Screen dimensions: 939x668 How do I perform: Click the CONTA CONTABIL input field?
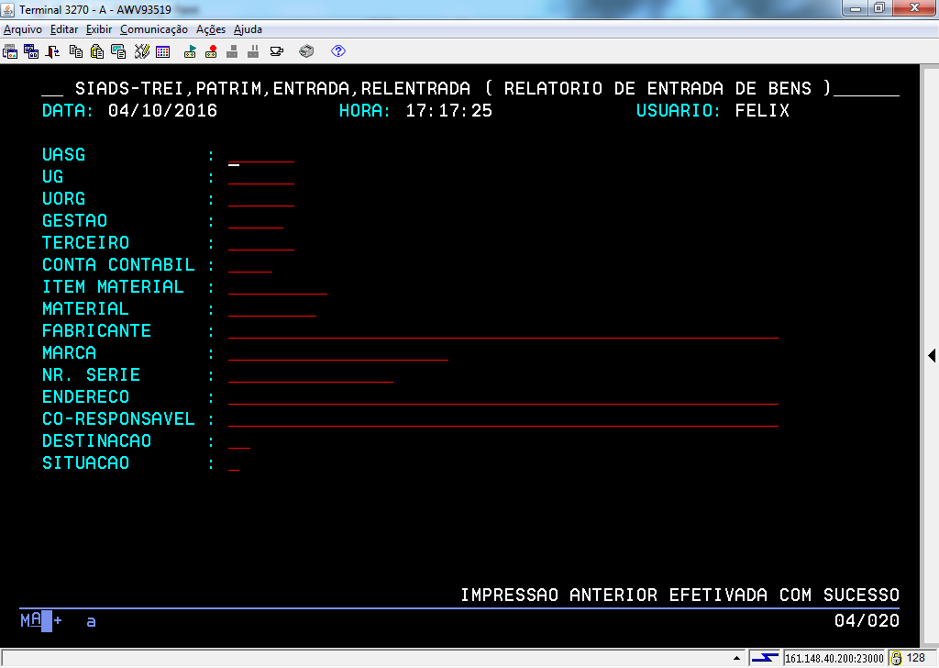click(x=250, y=265)
